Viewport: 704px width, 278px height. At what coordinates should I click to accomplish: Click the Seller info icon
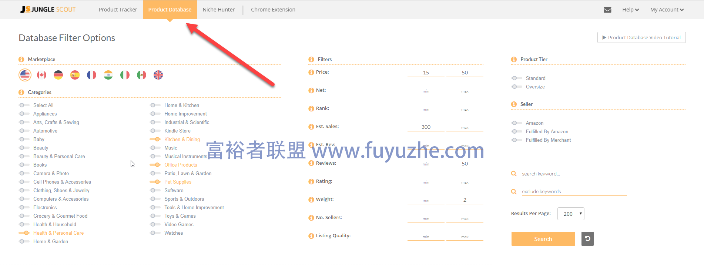[514, 104]
